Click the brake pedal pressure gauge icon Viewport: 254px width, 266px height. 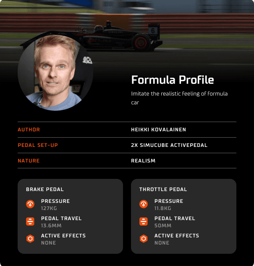[x=30, y=204]
